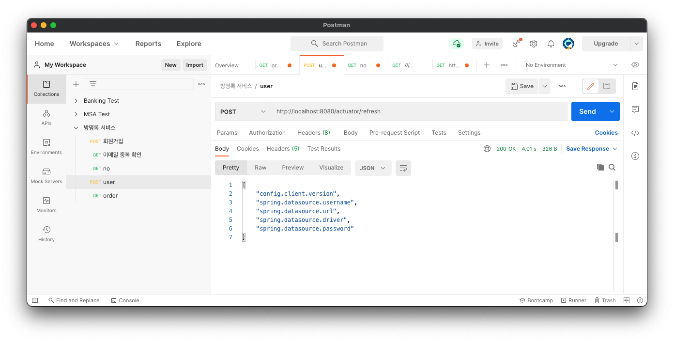This screenshot has height=342, width=674.
Task: Open the Cookies link
Action: (x=606, y=133)
